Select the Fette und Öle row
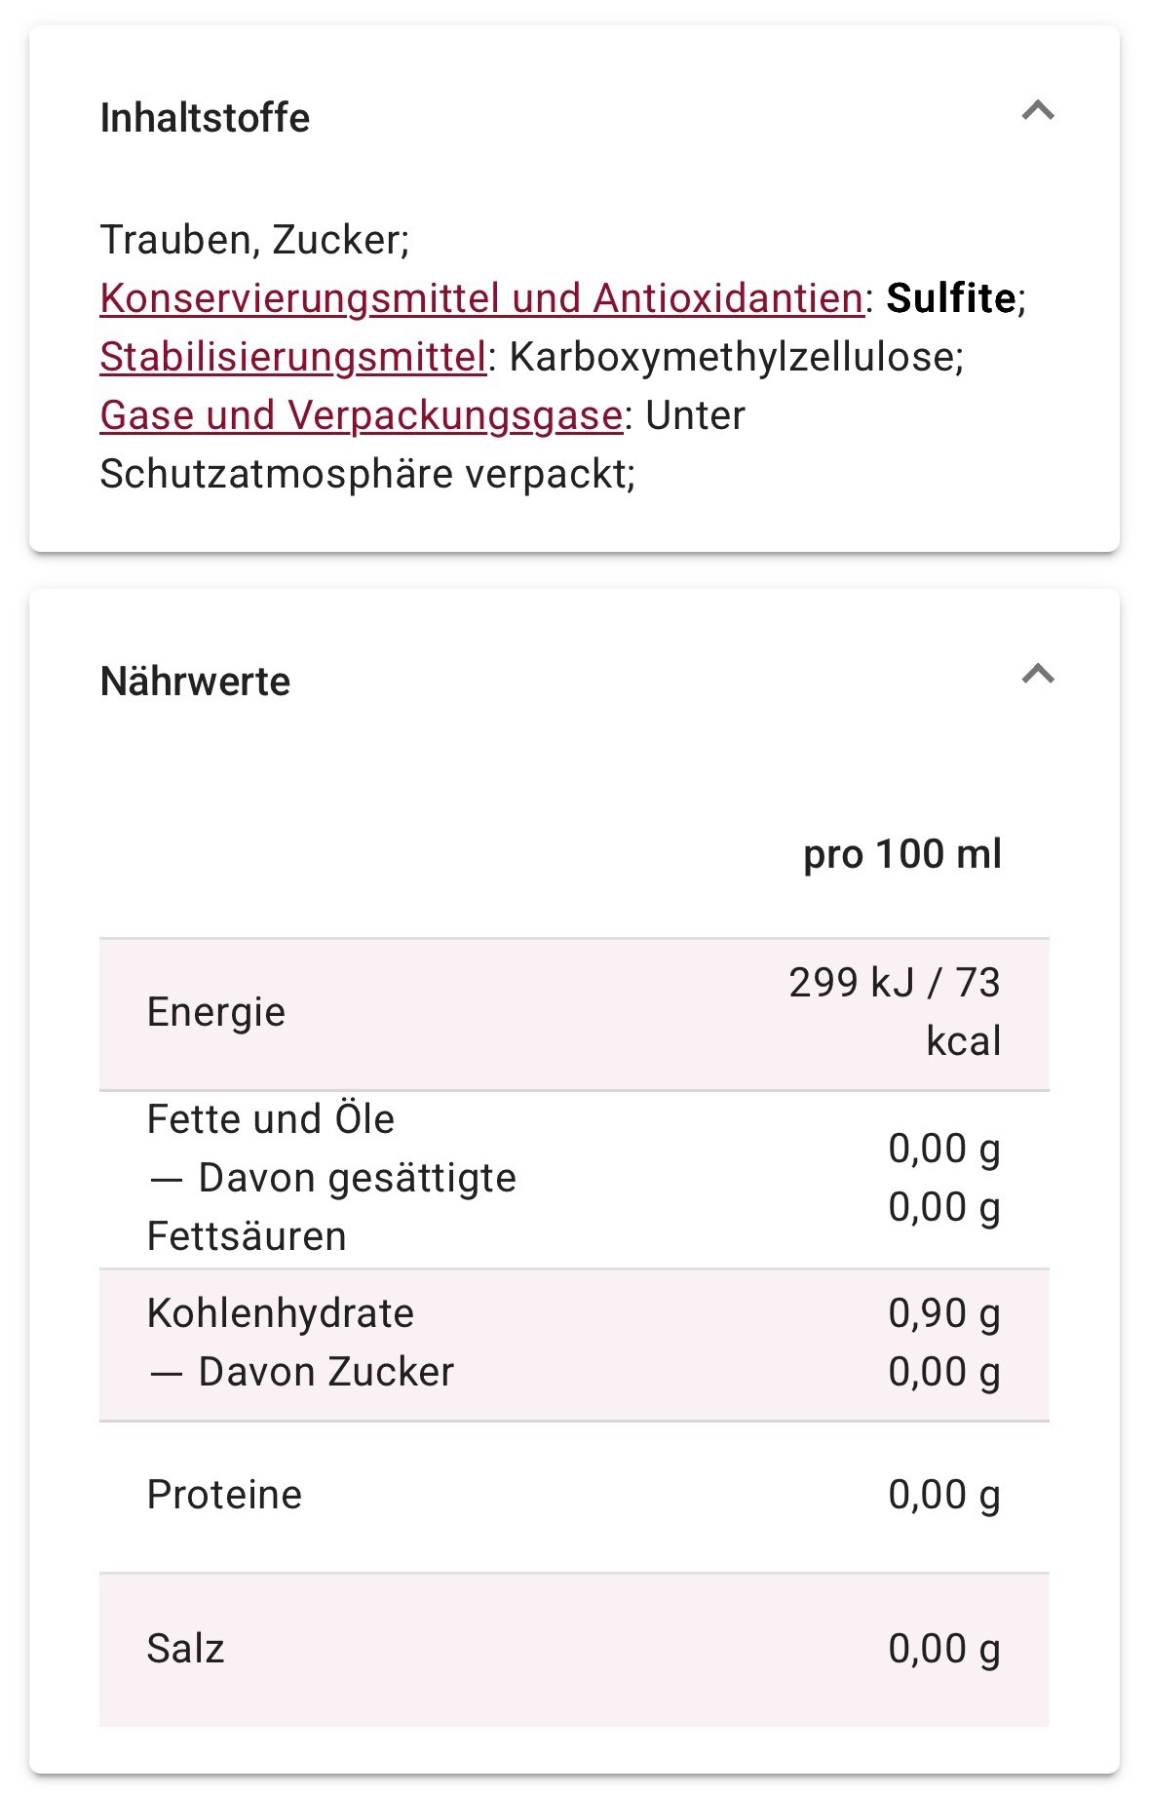Screen dimensions: 1149x1796 [574, 1179]
